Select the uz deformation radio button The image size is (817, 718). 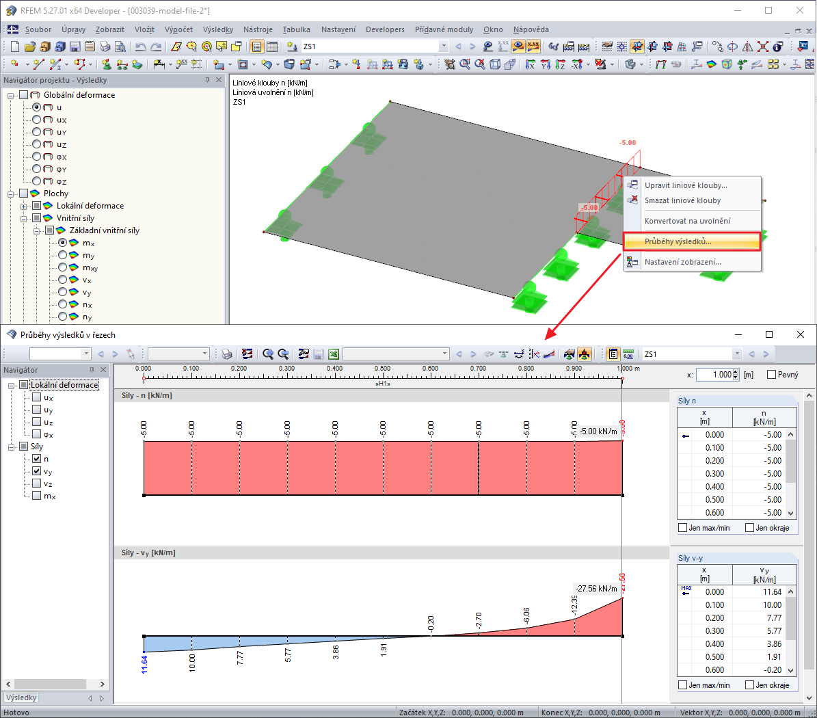pyautogui.click(x=36, y=144)
